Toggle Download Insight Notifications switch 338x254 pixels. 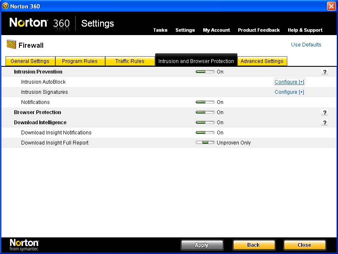205,133
